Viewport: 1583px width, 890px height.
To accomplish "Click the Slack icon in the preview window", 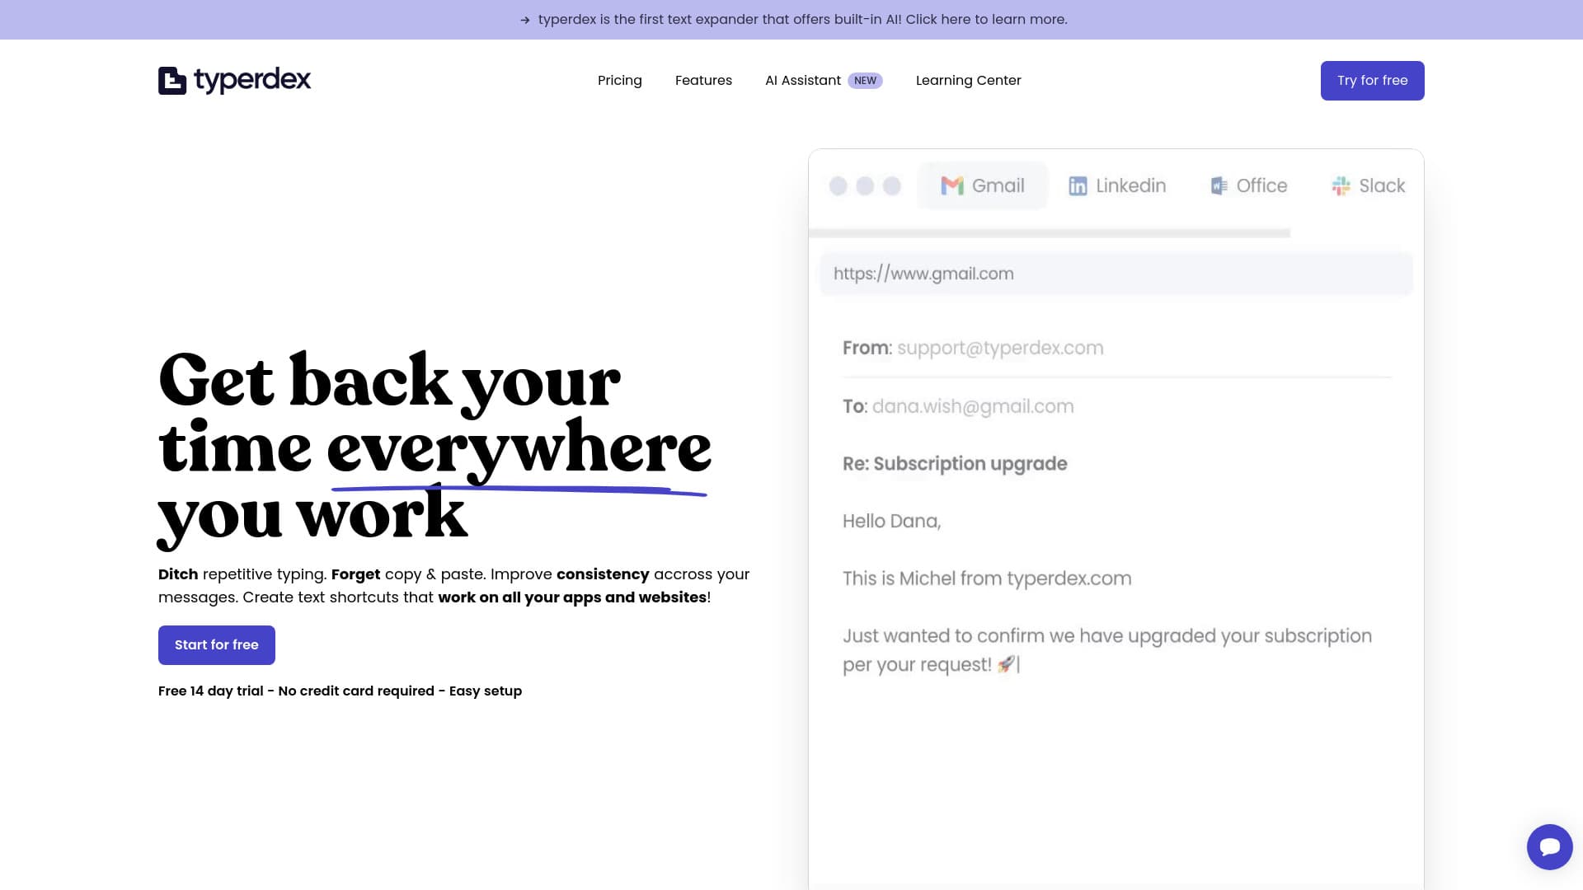I will (1340, 185).
